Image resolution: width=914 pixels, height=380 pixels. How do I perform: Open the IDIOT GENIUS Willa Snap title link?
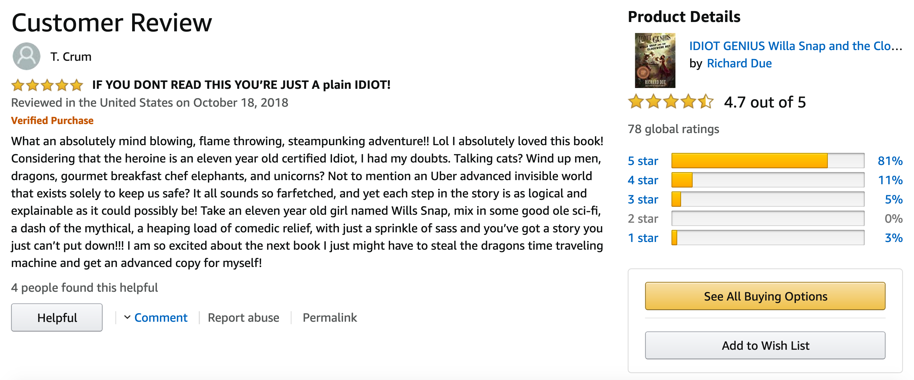[795, 46]
